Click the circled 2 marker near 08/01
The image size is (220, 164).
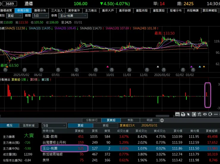[76, 70]
